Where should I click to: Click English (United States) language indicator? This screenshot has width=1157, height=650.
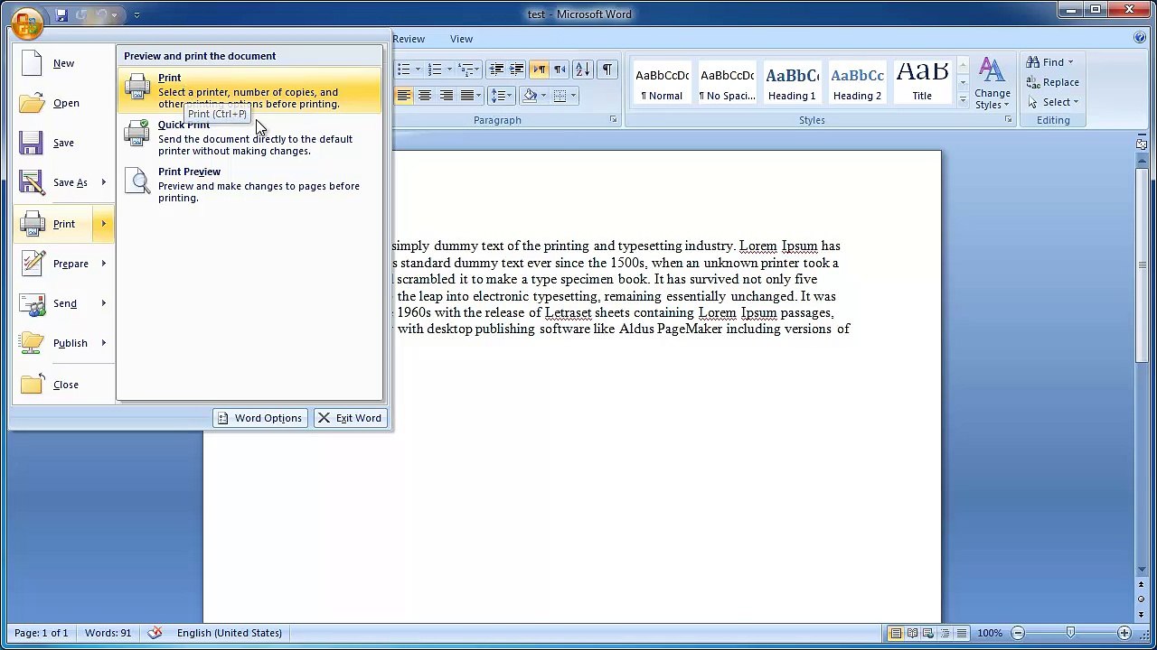[x=230, y=633]
